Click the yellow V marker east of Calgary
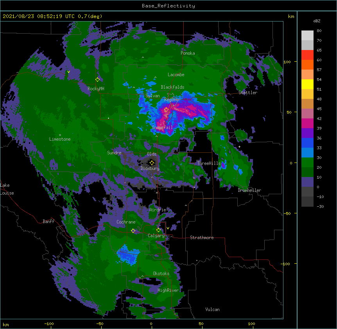 (168, 228)
